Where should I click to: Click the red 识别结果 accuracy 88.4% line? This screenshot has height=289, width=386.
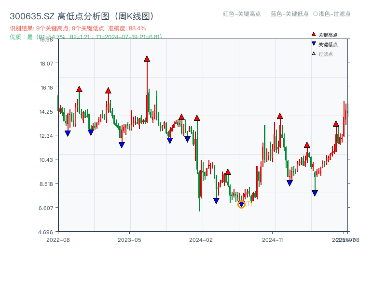point(78,28)
